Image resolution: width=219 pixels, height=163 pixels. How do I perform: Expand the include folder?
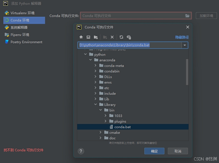point(95,93)
